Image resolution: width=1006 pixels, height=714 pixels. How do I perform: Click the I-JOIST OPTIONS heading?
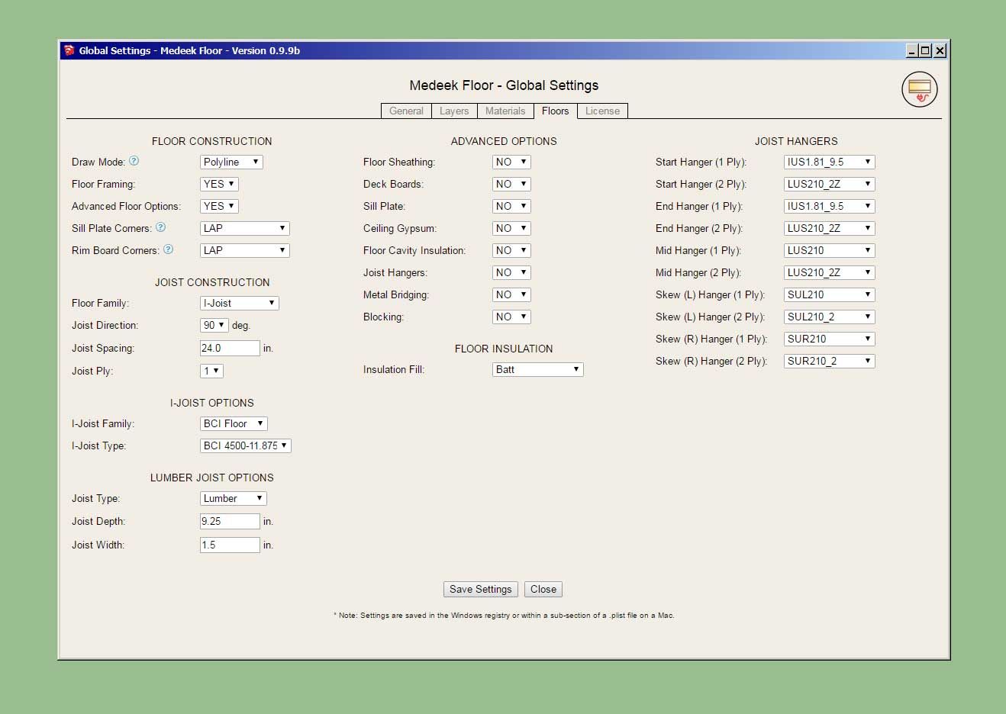(x=211, y=403)
